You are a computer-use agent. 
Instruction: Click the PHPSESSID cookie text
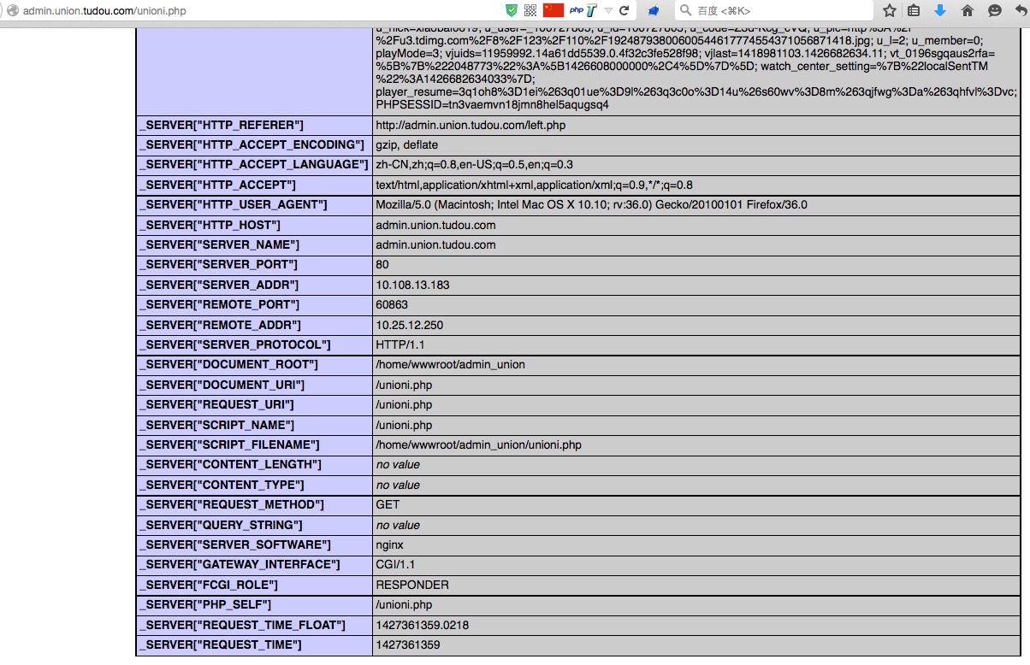[492, 105]
